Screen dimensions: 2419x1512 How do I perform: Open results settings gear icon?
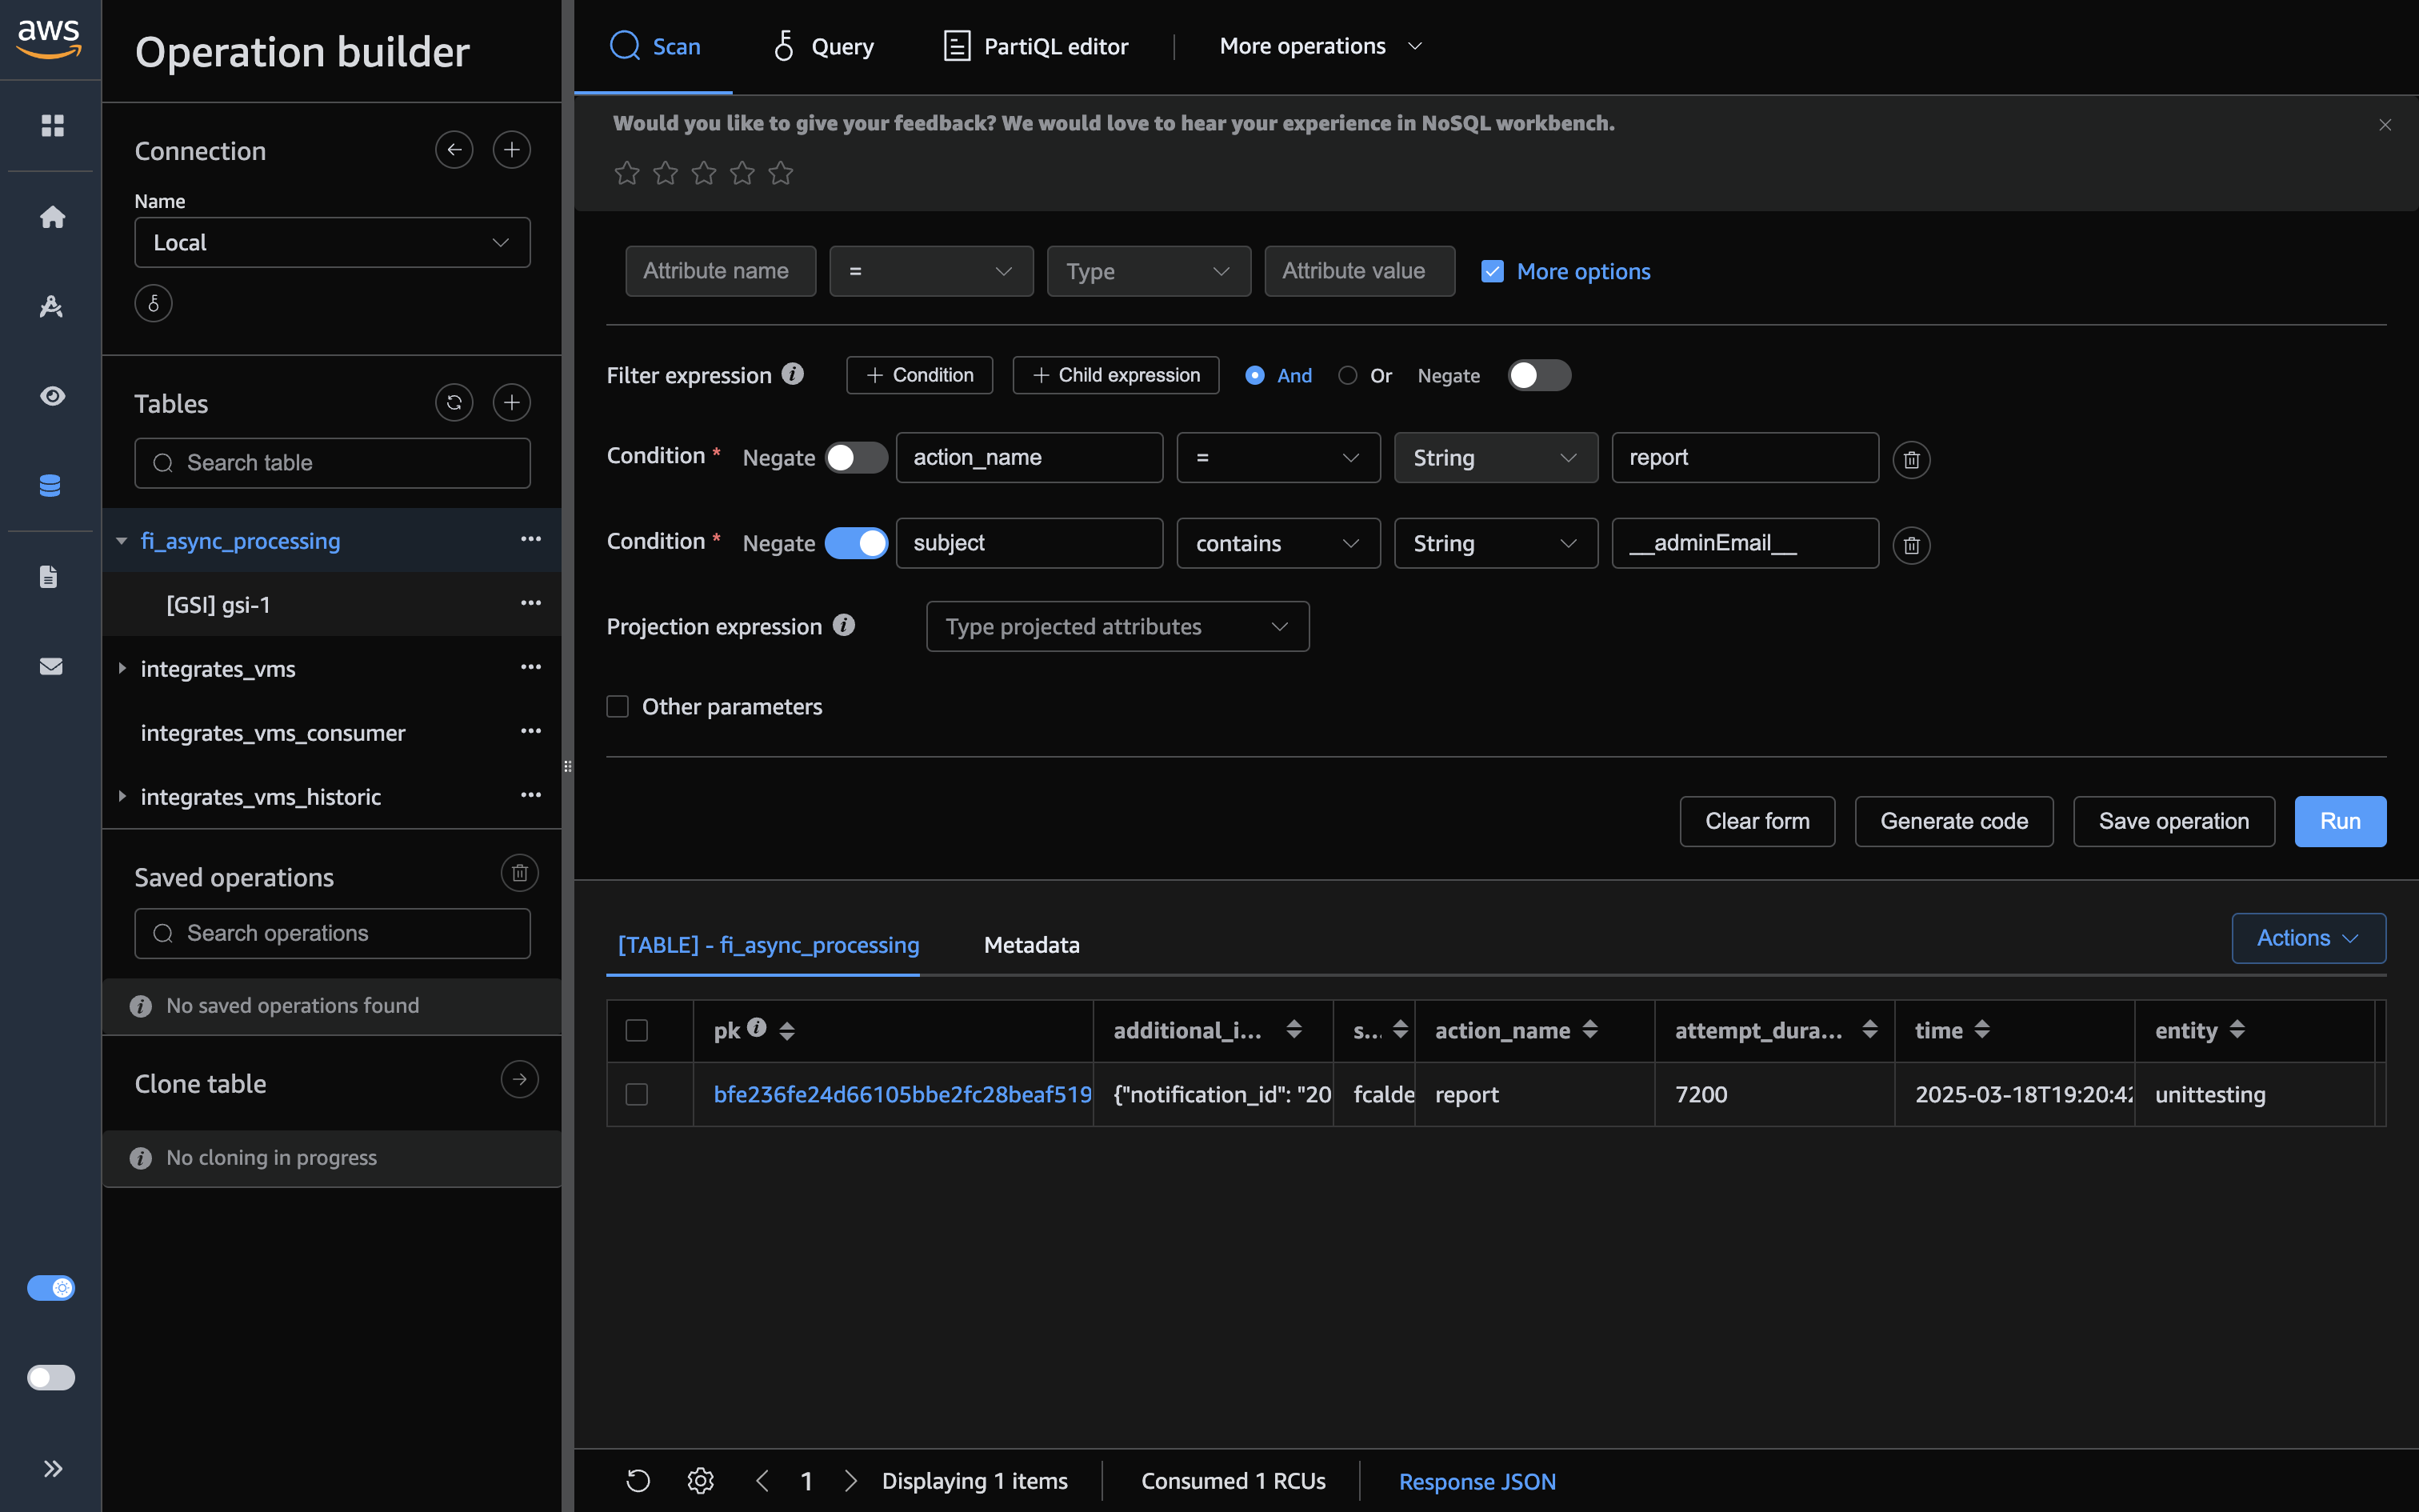pos(701,1481)
